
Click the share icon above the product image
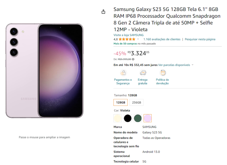pos(103,12)
